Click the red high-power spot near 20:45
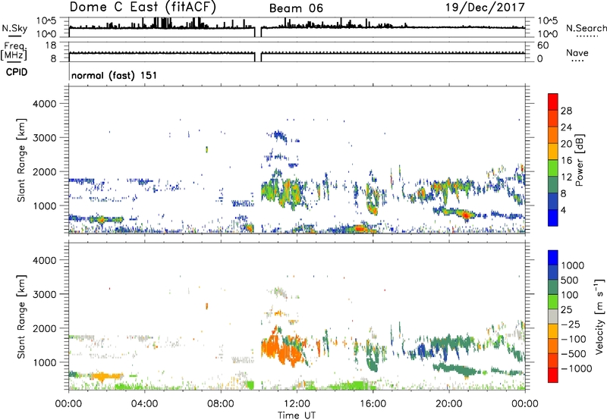Viewport: 607px width, 420px height. (x=467, y=215)
